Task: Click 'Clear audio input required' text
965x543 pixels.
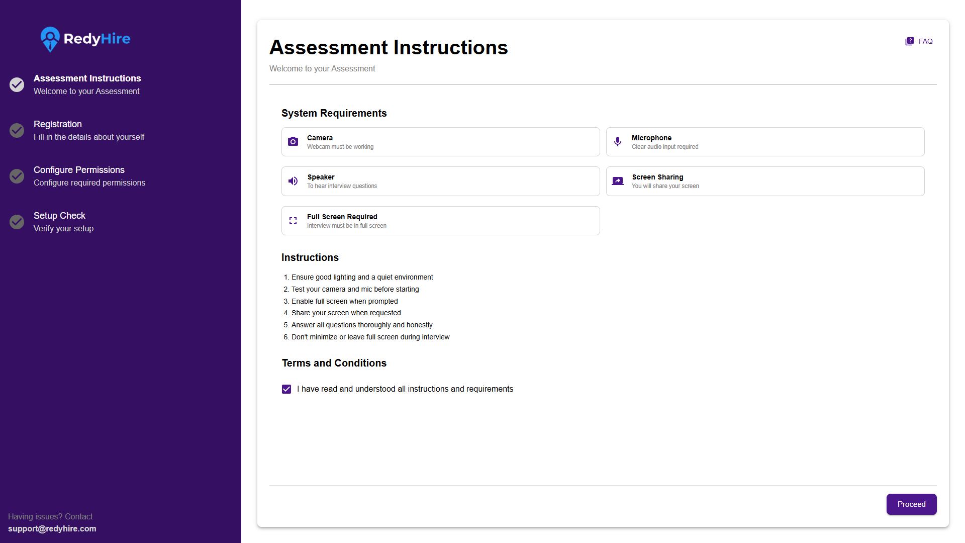Action: pos(665,147)
